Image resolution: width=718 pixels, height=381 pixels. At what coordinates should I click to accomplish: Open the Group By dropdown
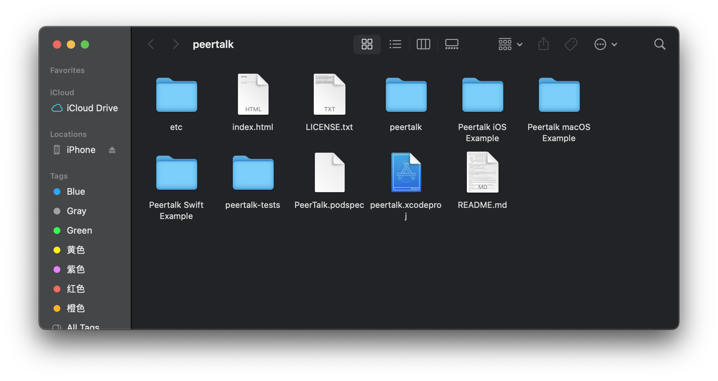tap(510, 44)
